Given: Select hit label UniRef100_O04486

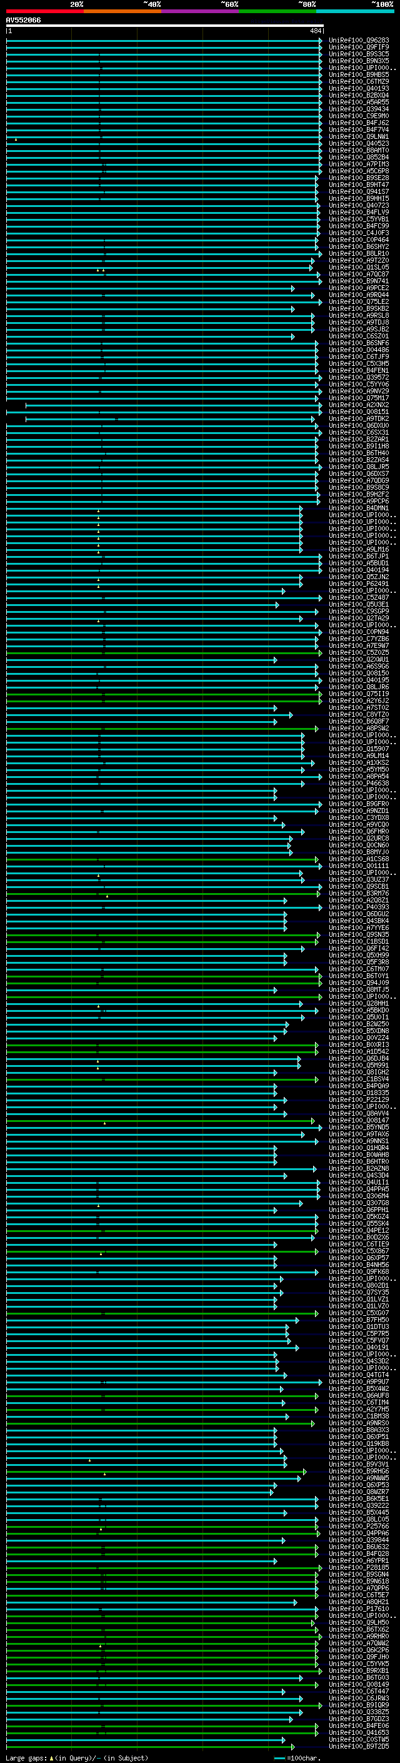Looking at the screenshot, I should point(359,350).
